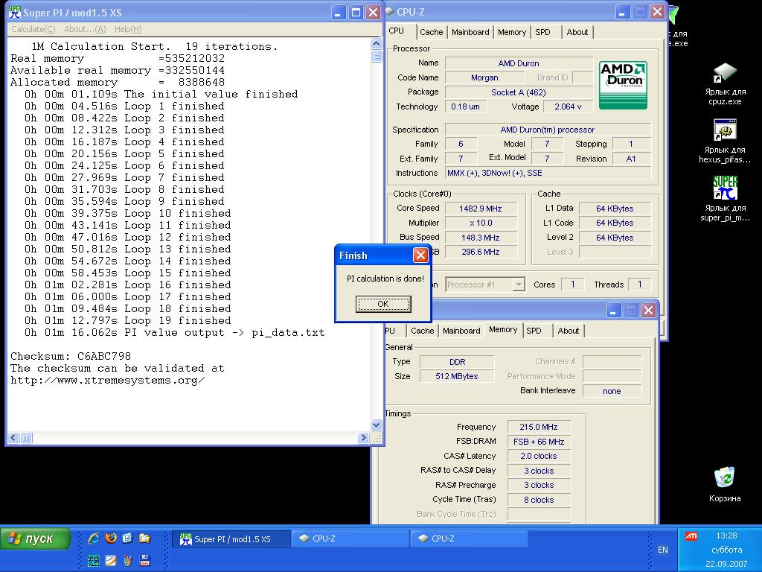
Task: Switch to Mainboard tab in top CPU-Z
Action: [x=470, y=32]
